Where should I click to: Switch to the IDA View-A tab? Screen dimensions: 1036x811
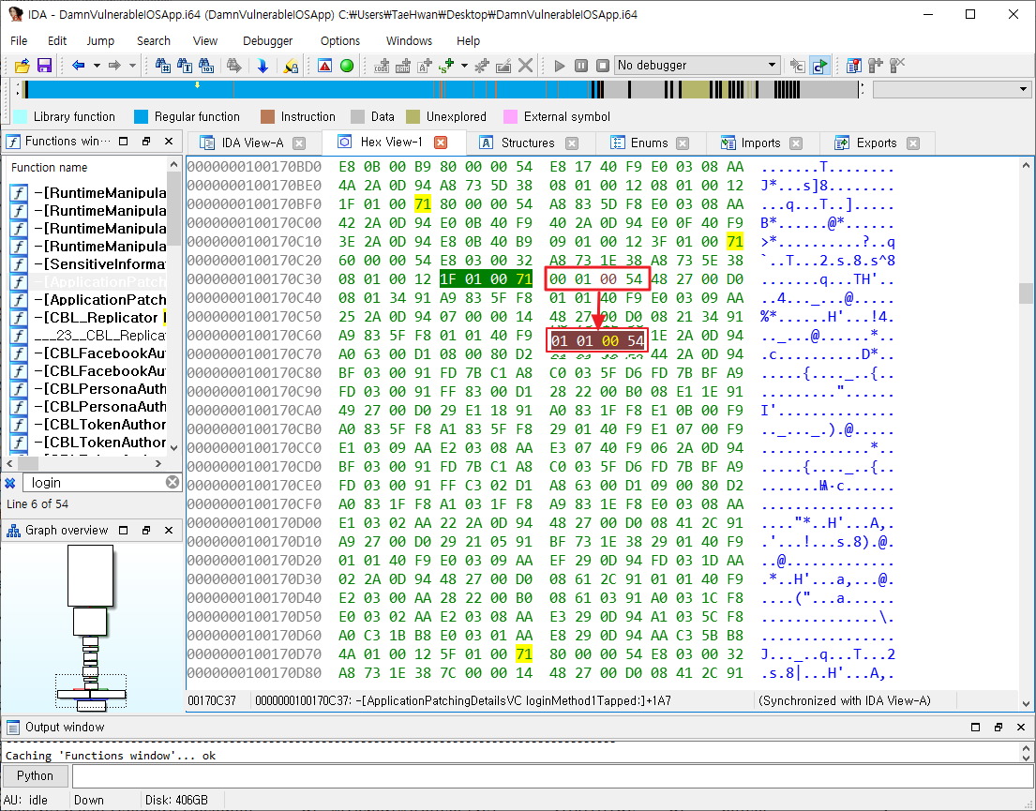tap(252, 143)
